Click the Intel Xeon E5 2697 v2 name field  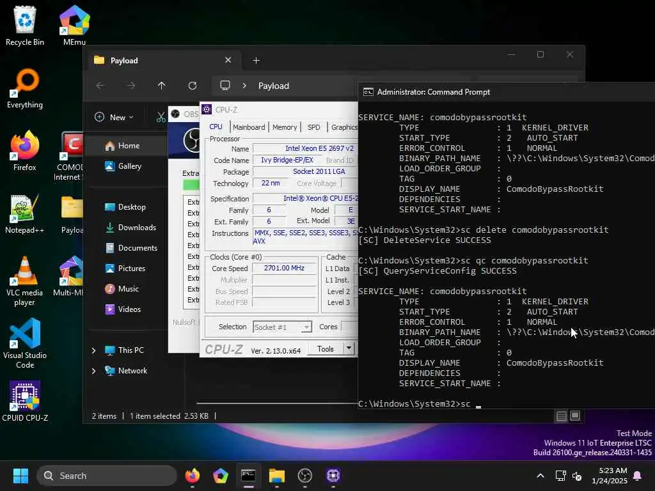click(305, 148)
